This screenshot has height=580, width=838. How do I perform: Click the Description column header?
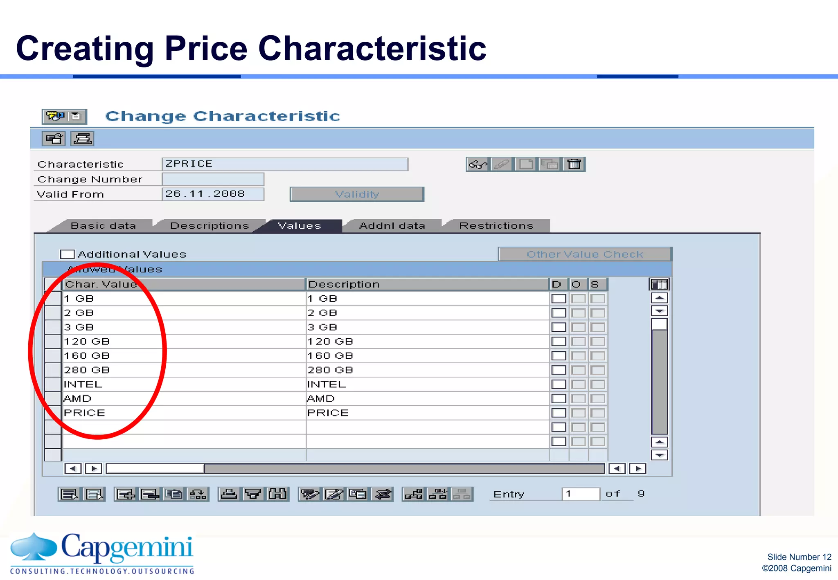coord(427,284)
